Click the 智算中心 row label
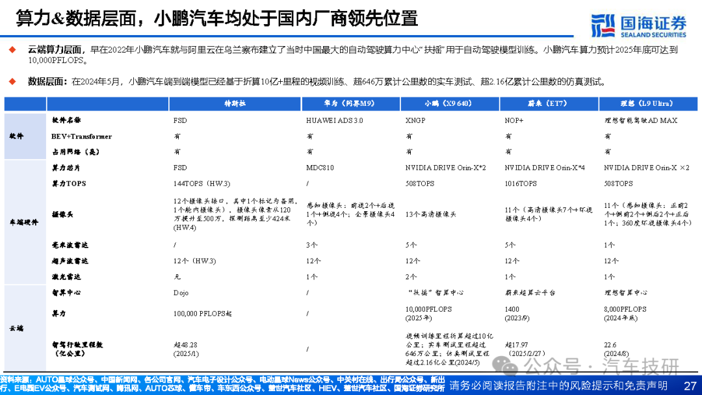The width and height of the screenshot is (702, 395). click(66, 292)
